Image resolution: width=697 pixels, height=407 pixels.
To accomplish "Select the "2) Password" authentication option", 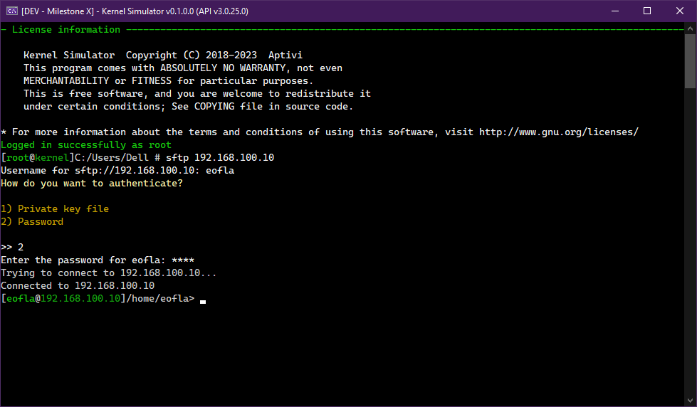I will (x=32, y=222).
